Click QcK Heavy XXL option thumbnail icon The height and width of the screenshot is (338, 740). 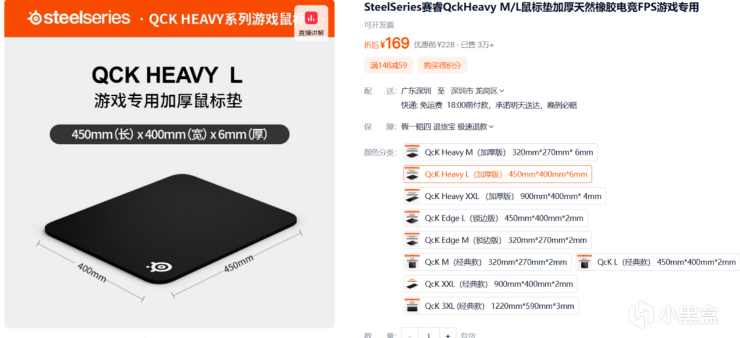412,196
